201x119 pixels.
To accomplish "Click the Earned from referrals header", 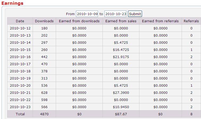I will tap(160, 21).
